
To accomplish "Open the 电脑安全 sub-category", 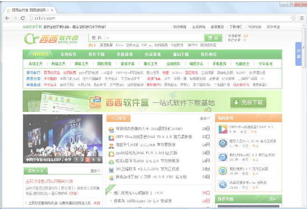I will pos(243,63).
